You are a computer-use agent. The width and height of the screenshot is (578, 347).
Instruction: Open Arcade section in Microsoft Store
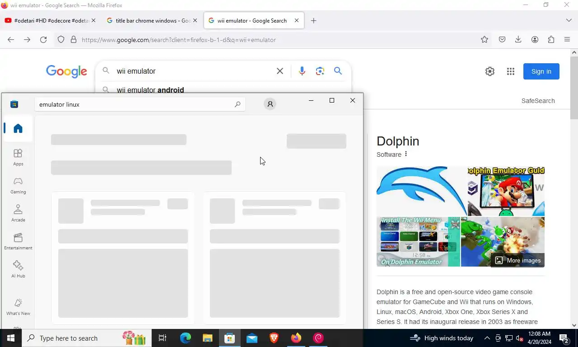click(18, 213)
